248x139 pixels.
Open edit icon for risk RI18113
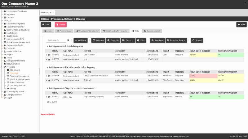[x=49, y=55]
